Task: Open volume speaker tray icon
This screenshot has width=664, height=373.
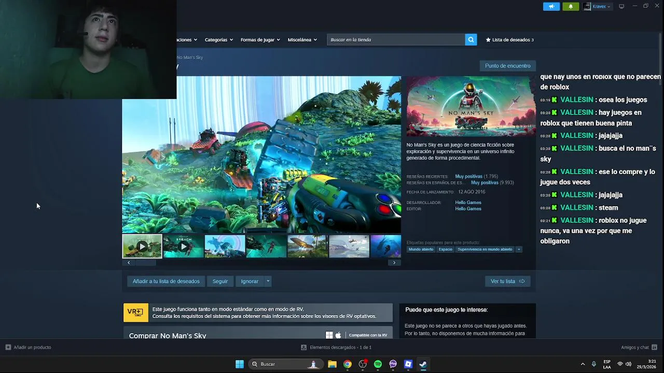Action: (629, 364)
